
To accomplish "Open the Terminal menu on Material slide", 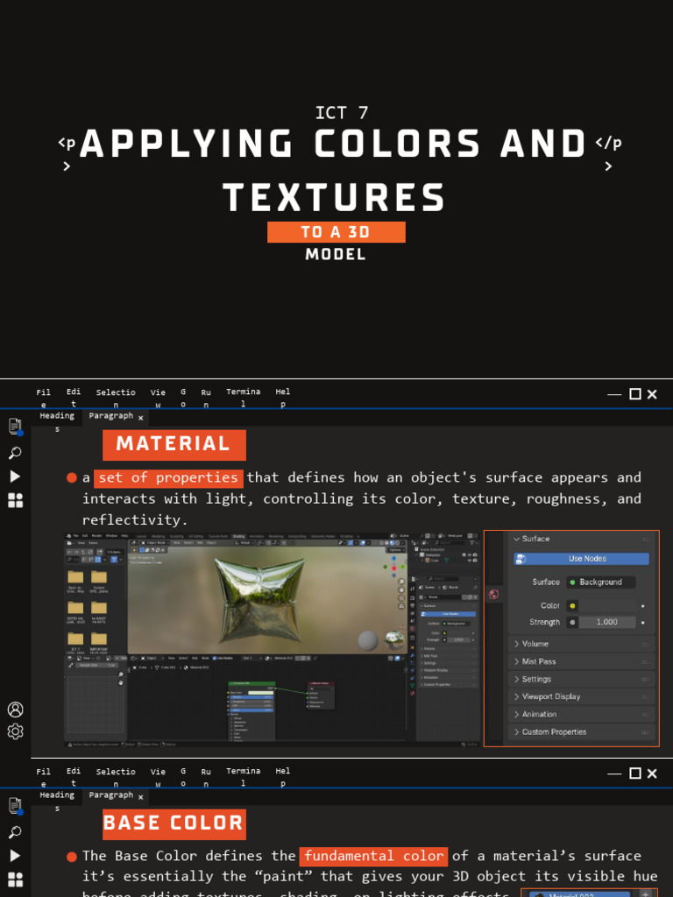I will tap(244, 398).
